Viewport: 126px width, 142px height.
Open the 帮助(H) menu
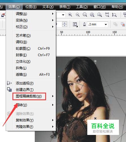pyautogui.click(x=117, y=7)
